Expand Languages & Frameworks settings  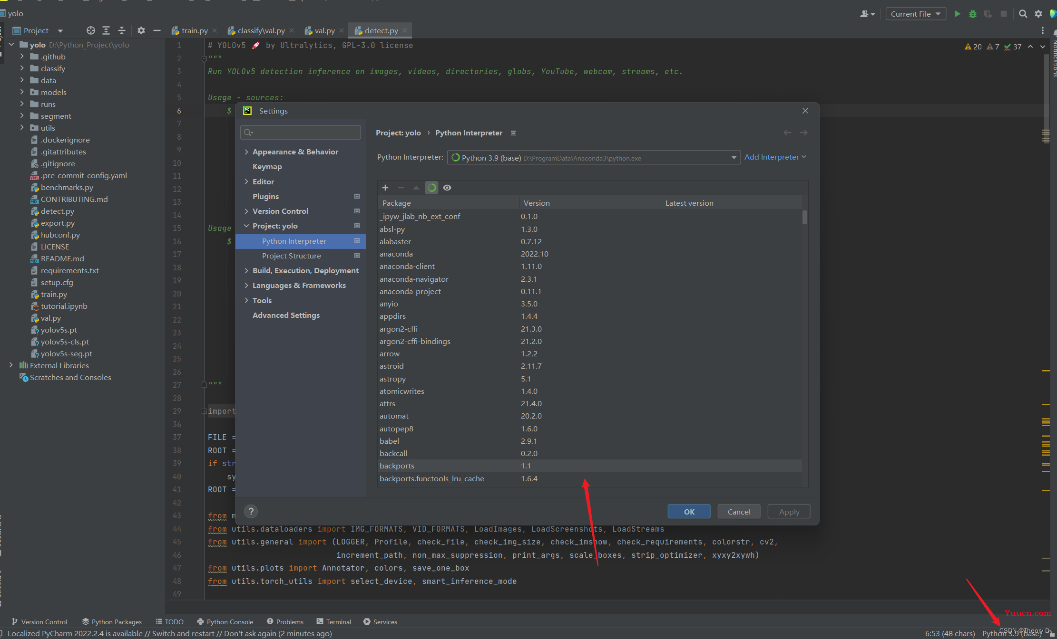[246, 285]
